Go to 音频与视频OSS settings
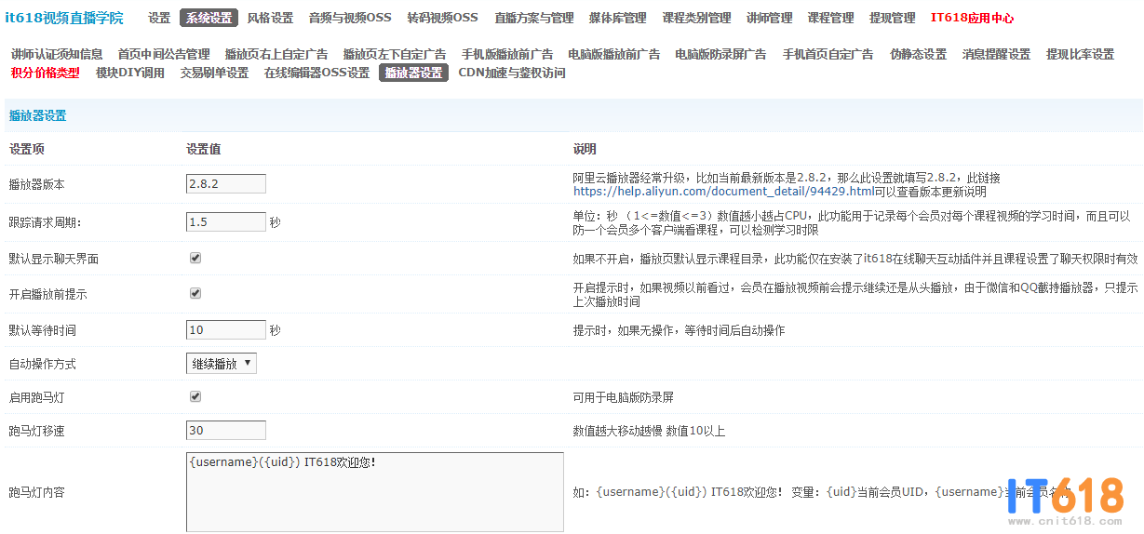The width and height of the screenshot is (1144, 534). coord(350,18)
